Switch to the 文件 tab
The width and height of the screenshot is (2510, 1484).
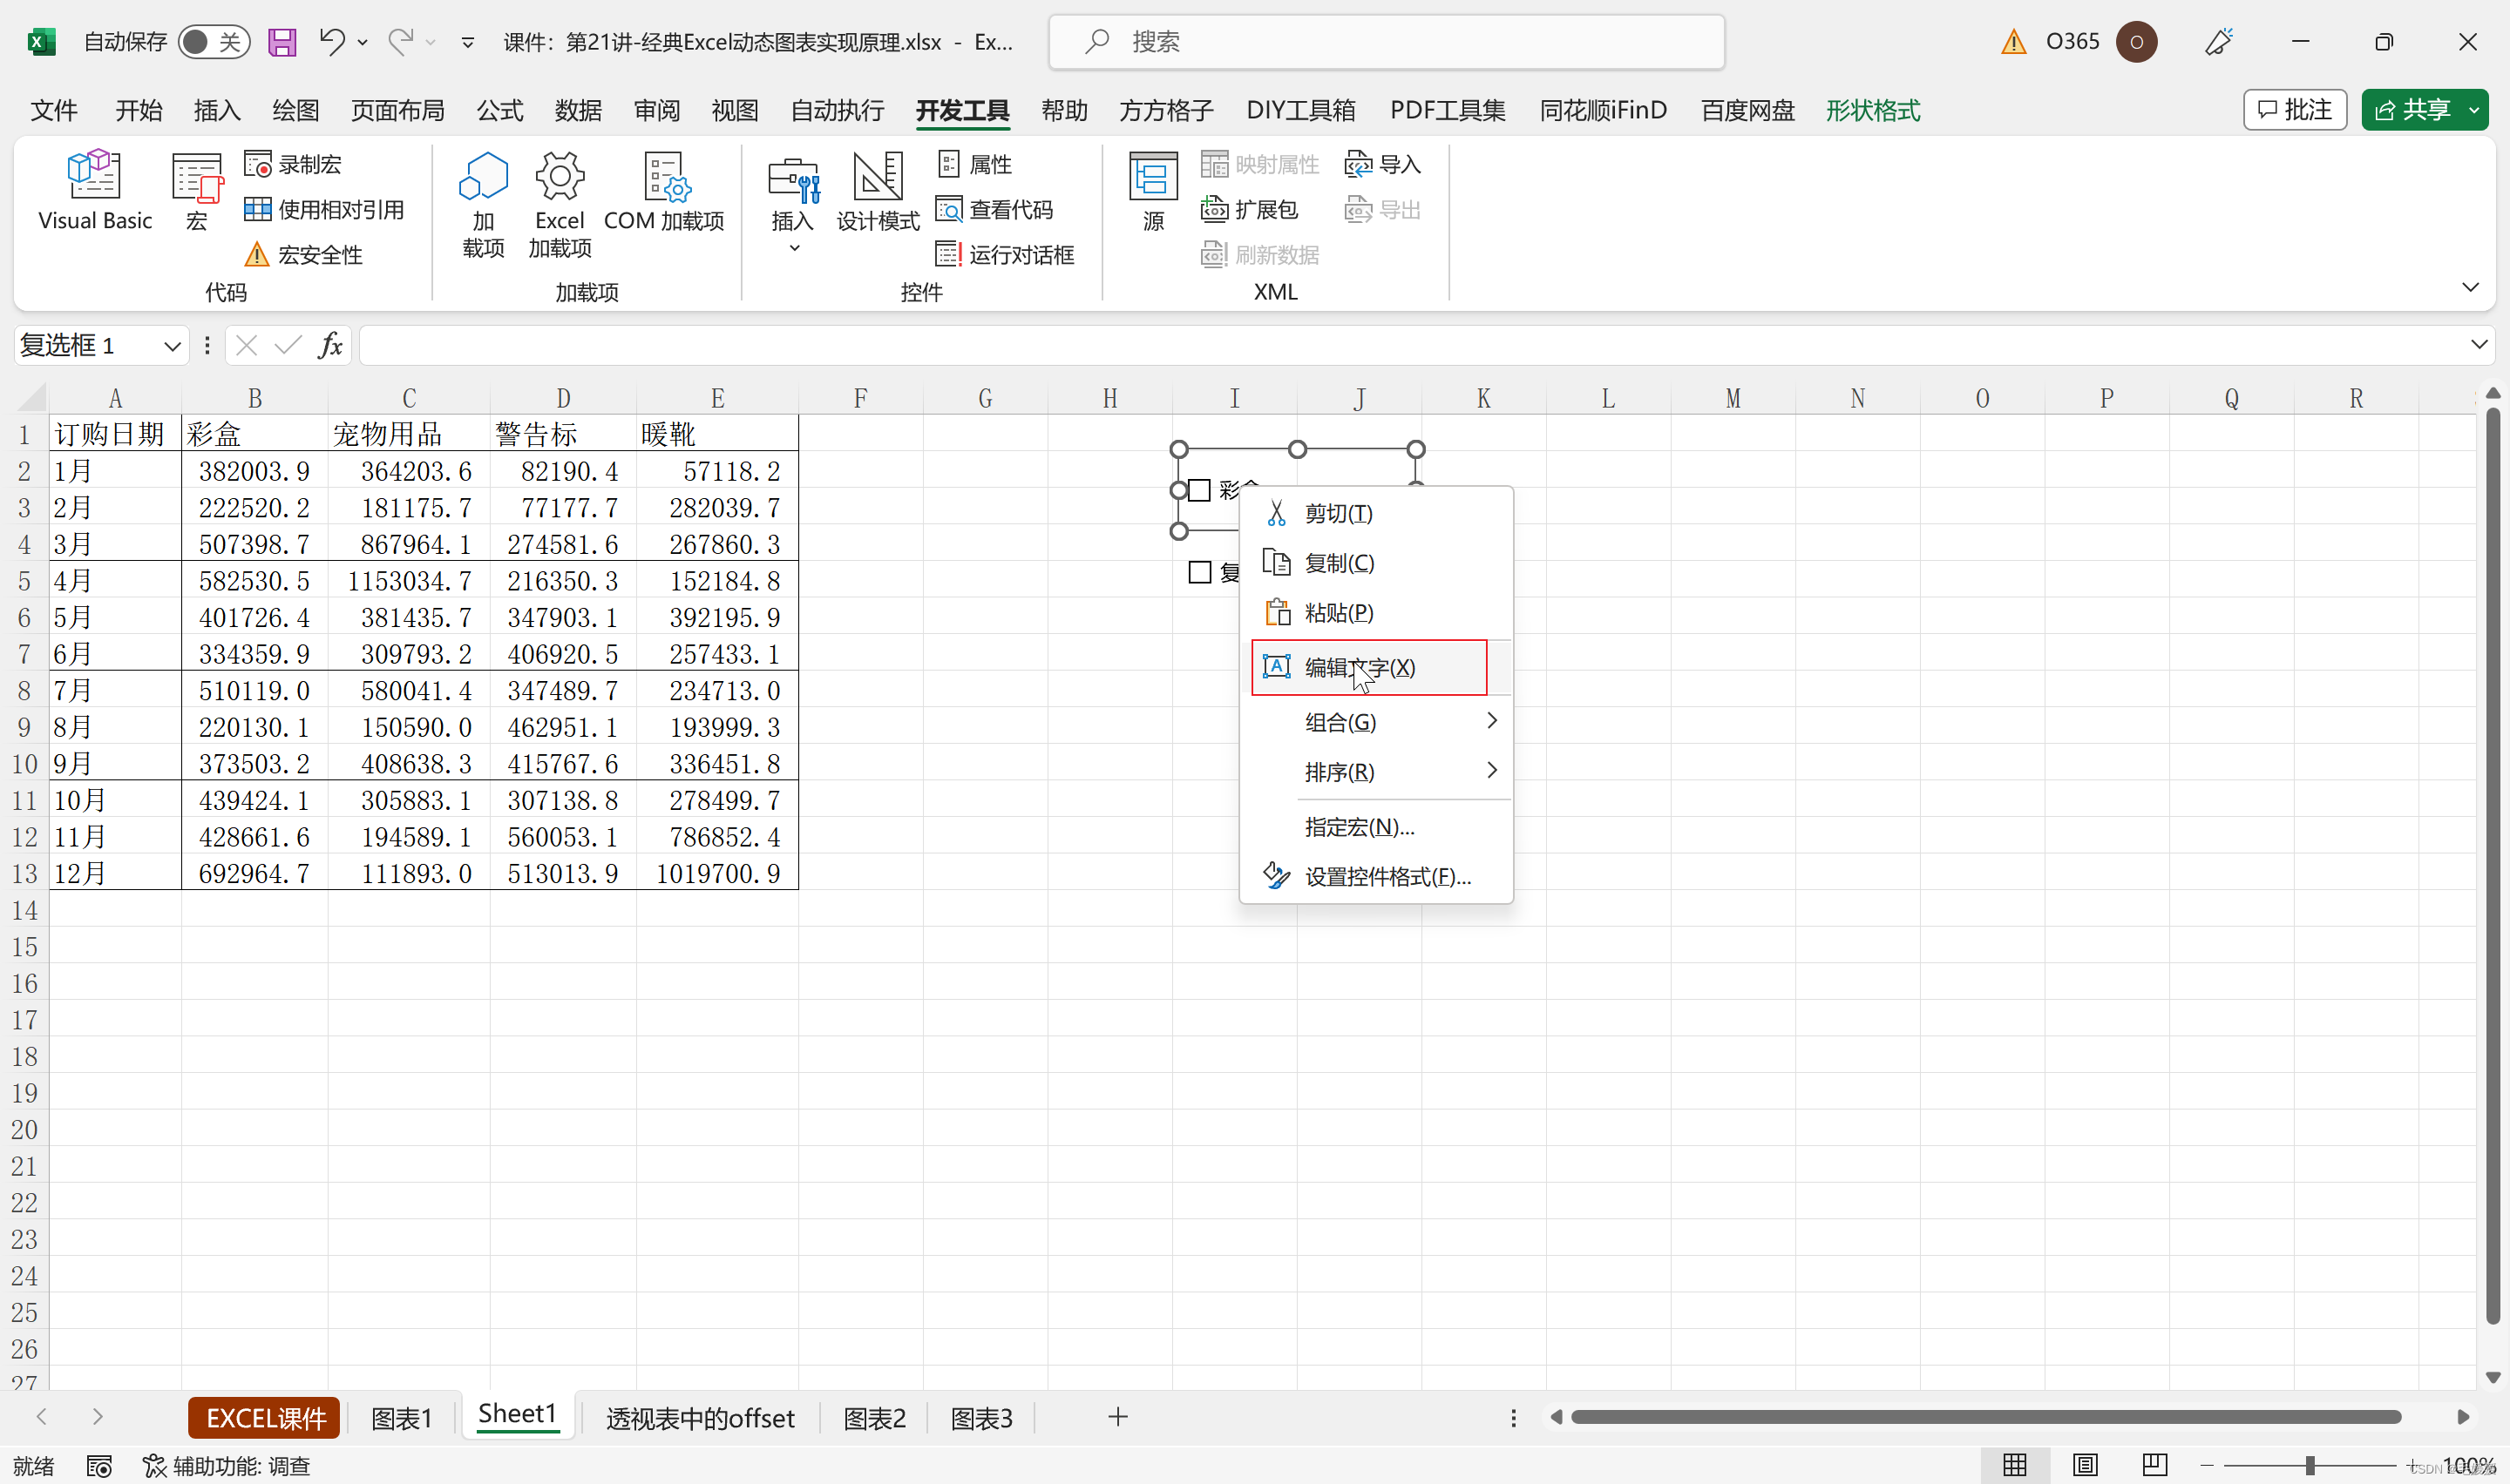(54, 110)
